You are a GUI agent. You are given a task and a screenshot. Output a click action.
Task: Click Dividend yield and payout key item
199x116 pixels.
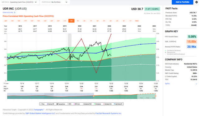175,54
